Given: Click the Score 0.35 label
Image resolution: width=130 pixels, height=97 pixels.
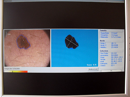Looking at the screenshot, I should click(x=92, y=65).
